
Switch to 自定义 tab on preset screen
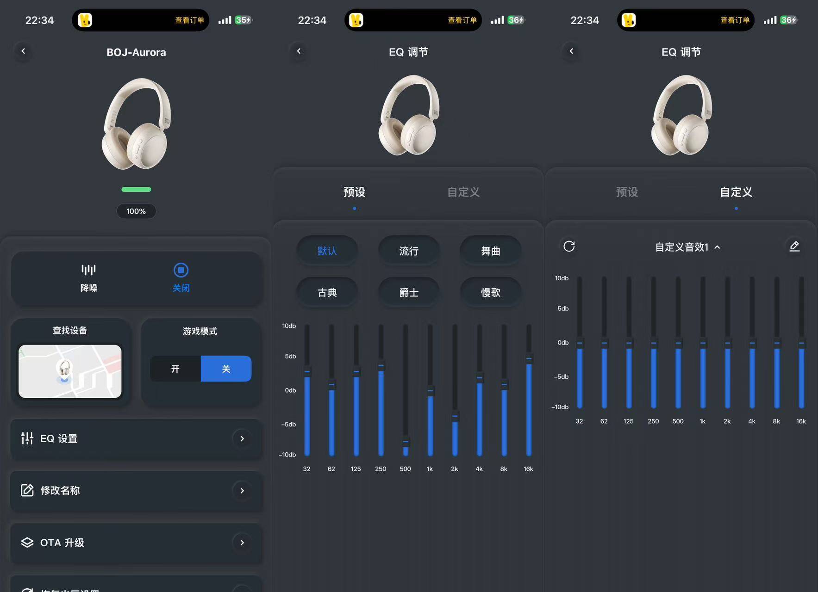[x=463, y=192]
